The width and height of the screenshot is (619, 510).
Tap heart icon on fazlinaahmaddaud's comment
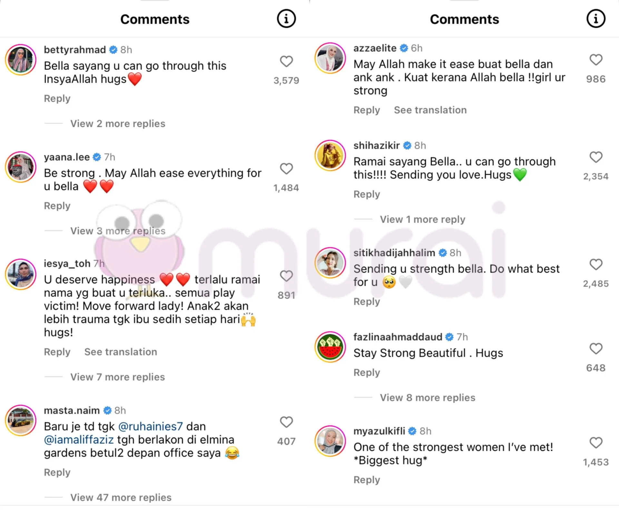click(595, 348)
